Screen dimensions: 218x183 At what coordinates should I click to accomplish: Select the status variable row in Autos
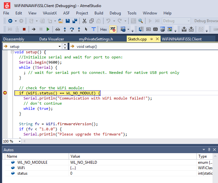[x=109, y=173]
